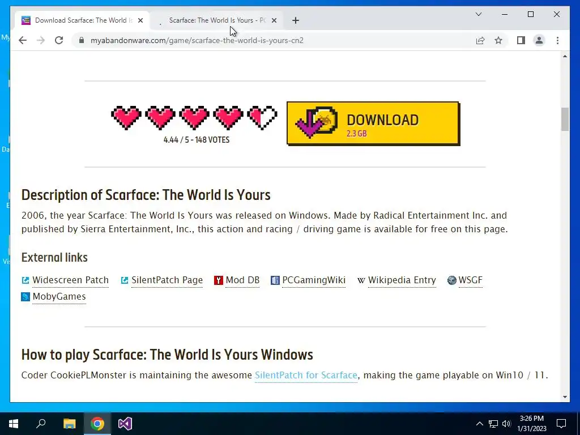This screenshot has height=435, width=580.
Task: Open the Wikipedia Entry link
Action: (402, 280)
